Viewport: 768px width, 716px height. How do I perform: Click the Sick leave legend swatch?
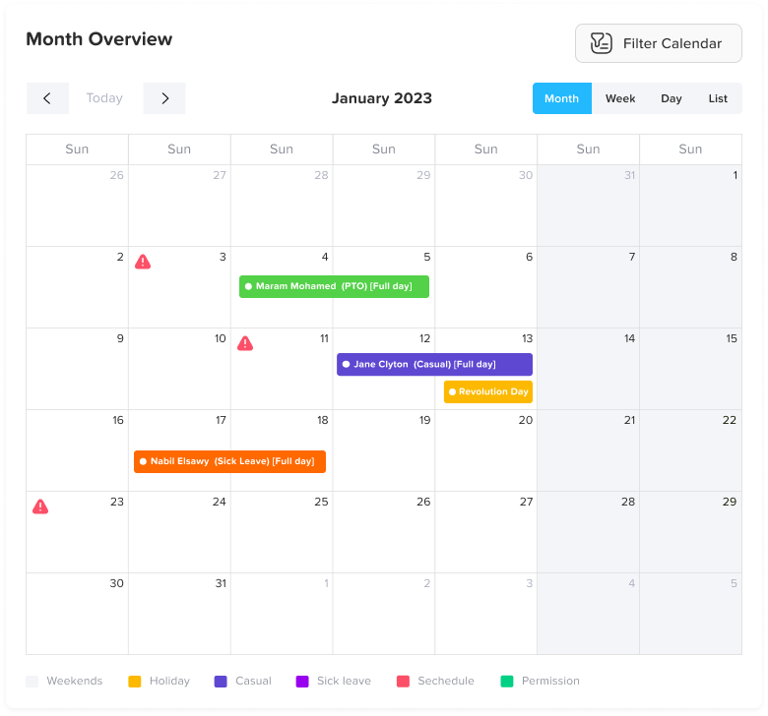[302, 681]
